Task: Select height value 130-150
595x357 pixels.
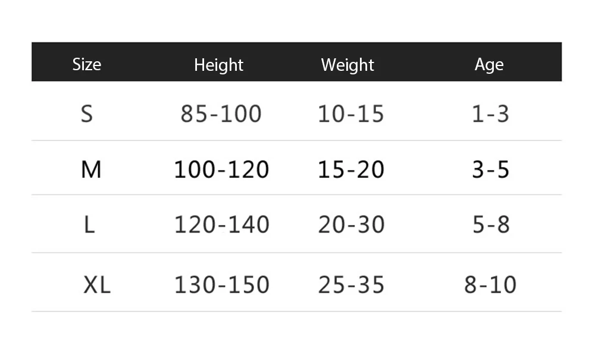Action: coord(221,285)
